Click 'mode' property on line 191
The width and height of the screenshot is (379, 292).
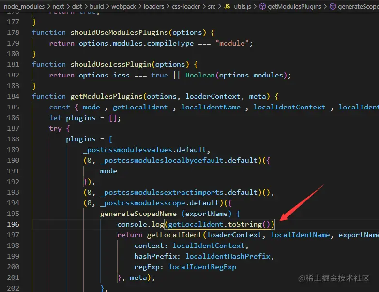click(x=108, y=171)
